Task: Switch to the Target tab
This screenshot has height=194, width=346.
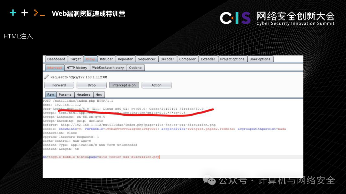Action: (x=75, y=59)
